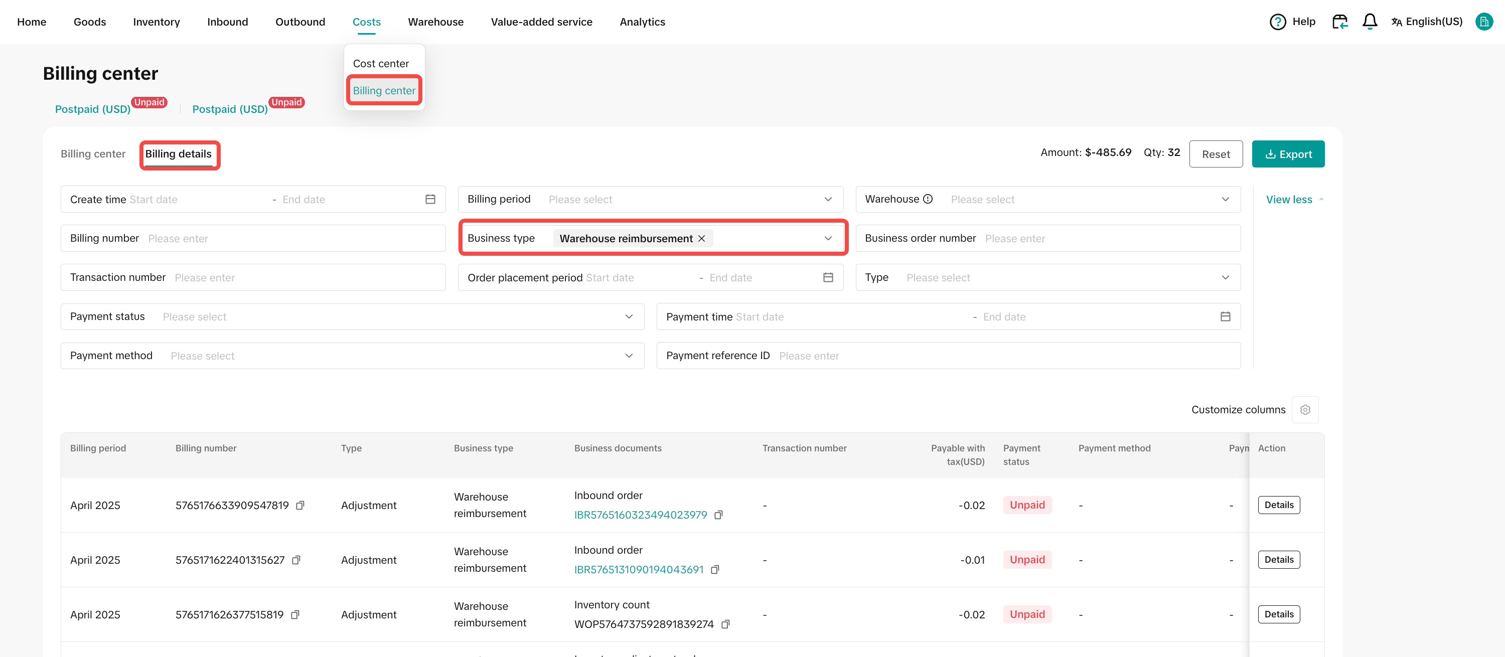Select Cost center from Costs menu
Image resolution: width=1505 pixels, height=657 pixels.
pos(381,64)
